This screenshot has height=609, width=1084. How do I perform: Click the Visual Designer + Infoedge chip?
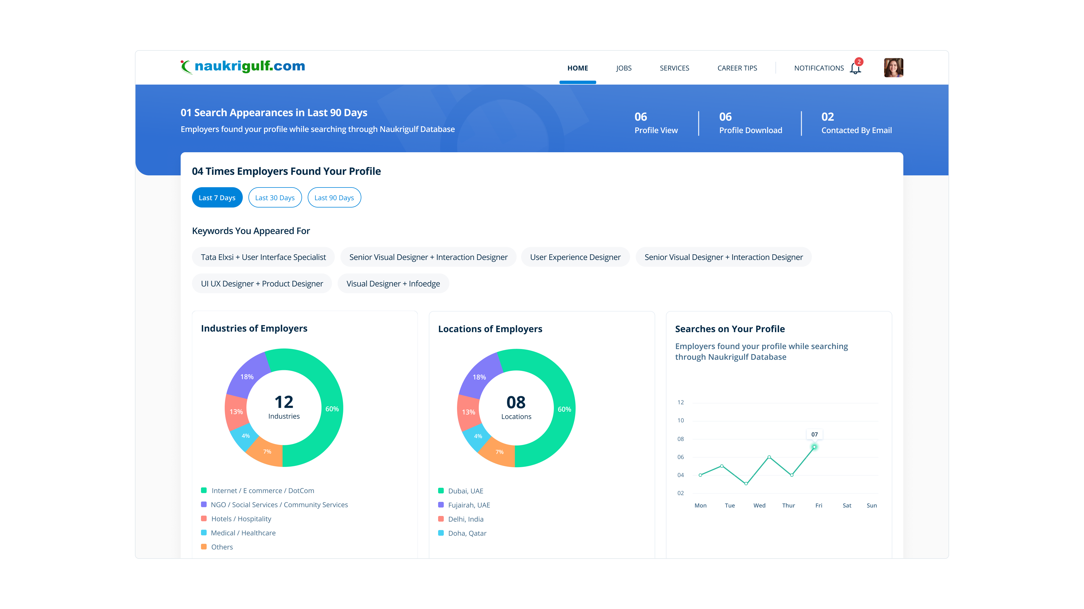click(x=393, y=284)
